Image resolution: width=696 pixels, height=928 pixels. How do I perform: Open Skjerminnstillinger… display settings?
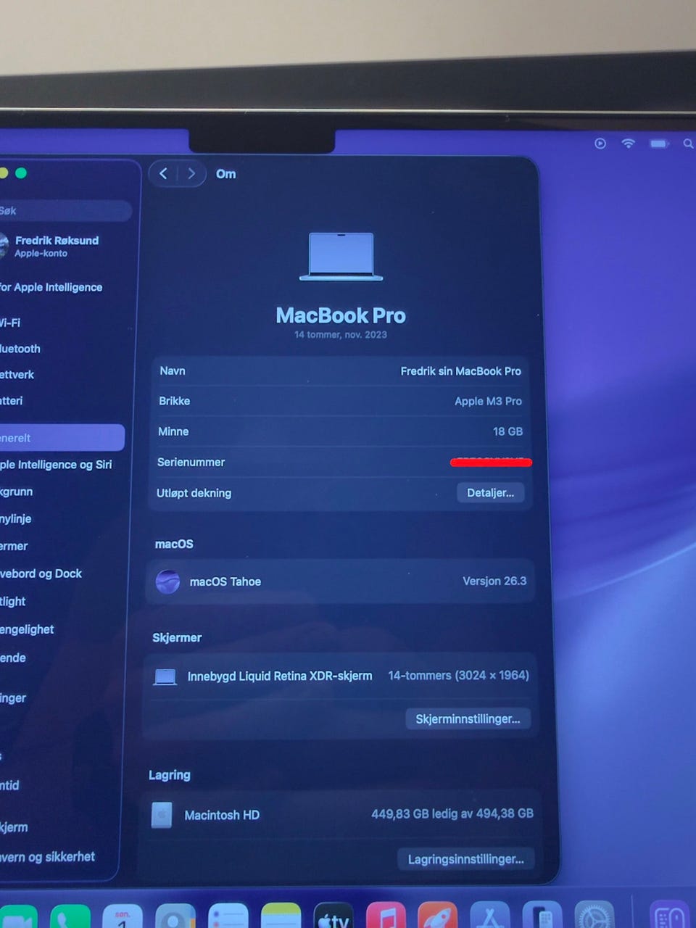tap(468, 719)
